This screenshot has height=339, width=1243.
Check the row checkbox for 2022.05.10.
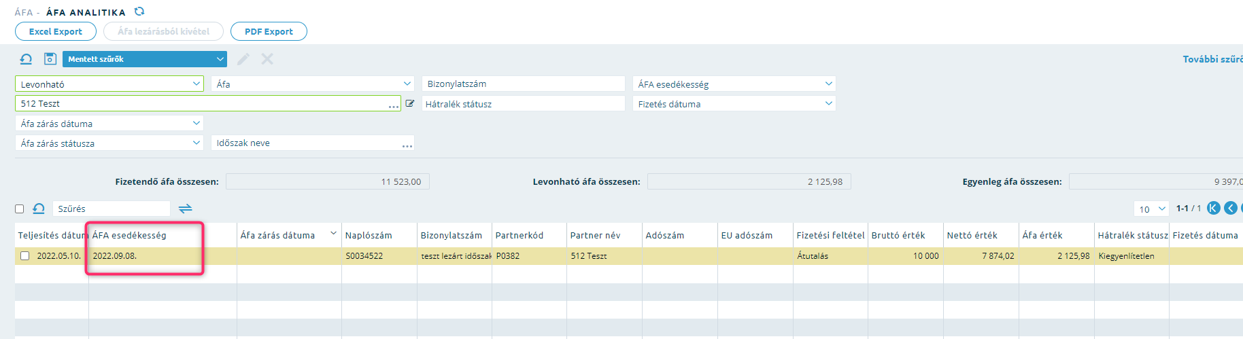(x=24, y=256)
